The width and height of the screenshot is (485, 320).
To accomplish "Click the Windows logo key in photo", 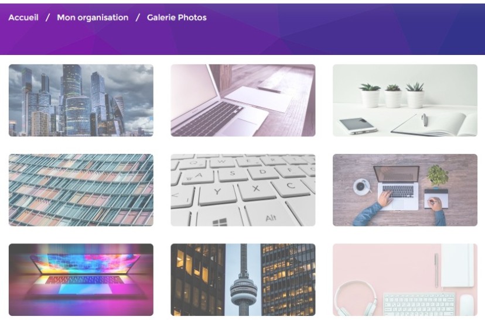I will (220, 221).
